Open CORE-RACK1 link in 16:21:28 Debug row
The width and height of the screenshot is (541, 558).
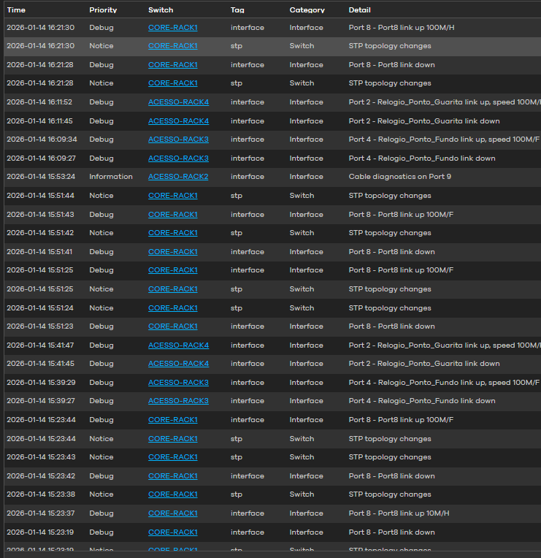pyautogui.click(x=172, y=65)
